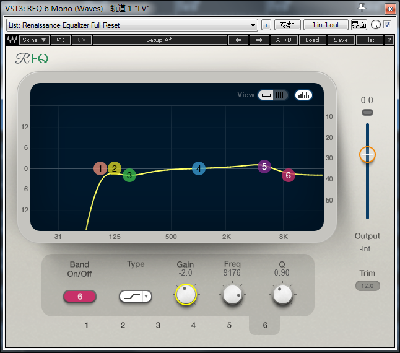Select band node 1 on the graph
The height and width of the screenshot is (353, 400).
pos(100,168)
